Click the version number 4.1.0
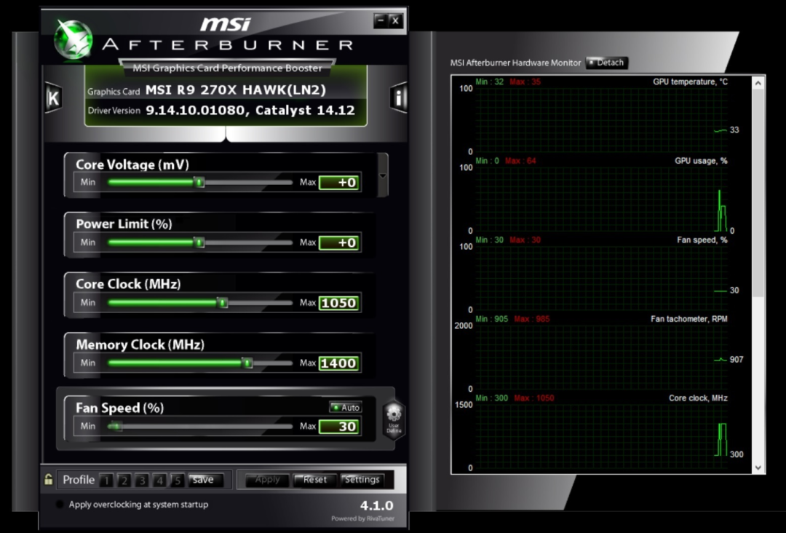Viewport: 786px width, 533px height. [376, 505]
